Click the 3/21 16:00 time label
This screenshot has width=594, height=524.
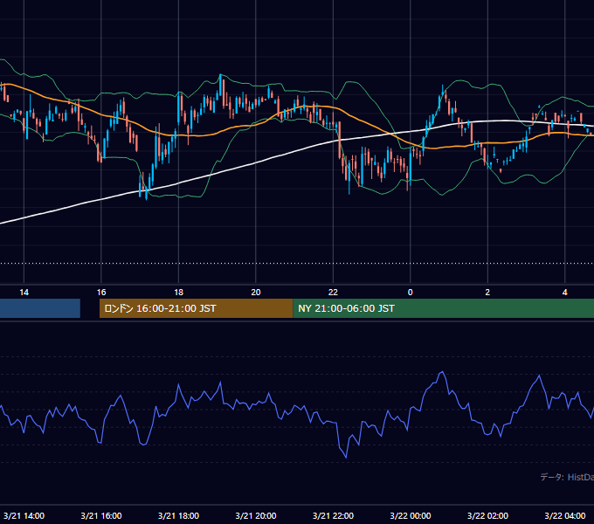point(101,515)
